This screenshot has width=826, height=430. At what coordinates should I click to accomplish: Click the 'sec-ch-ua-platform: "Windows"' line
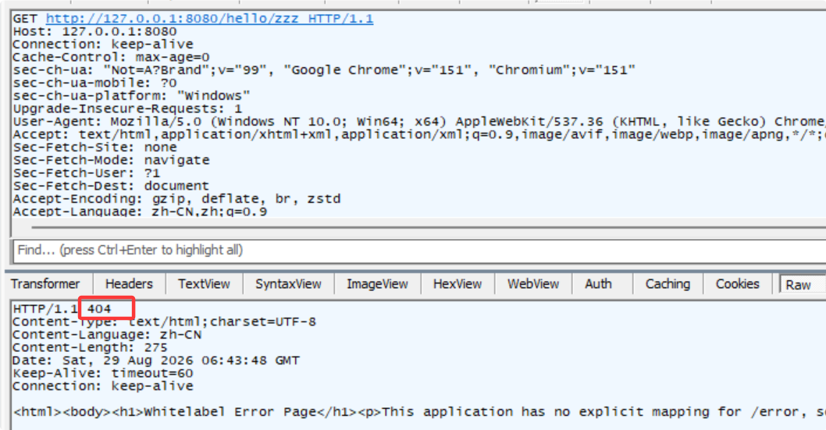132,96
